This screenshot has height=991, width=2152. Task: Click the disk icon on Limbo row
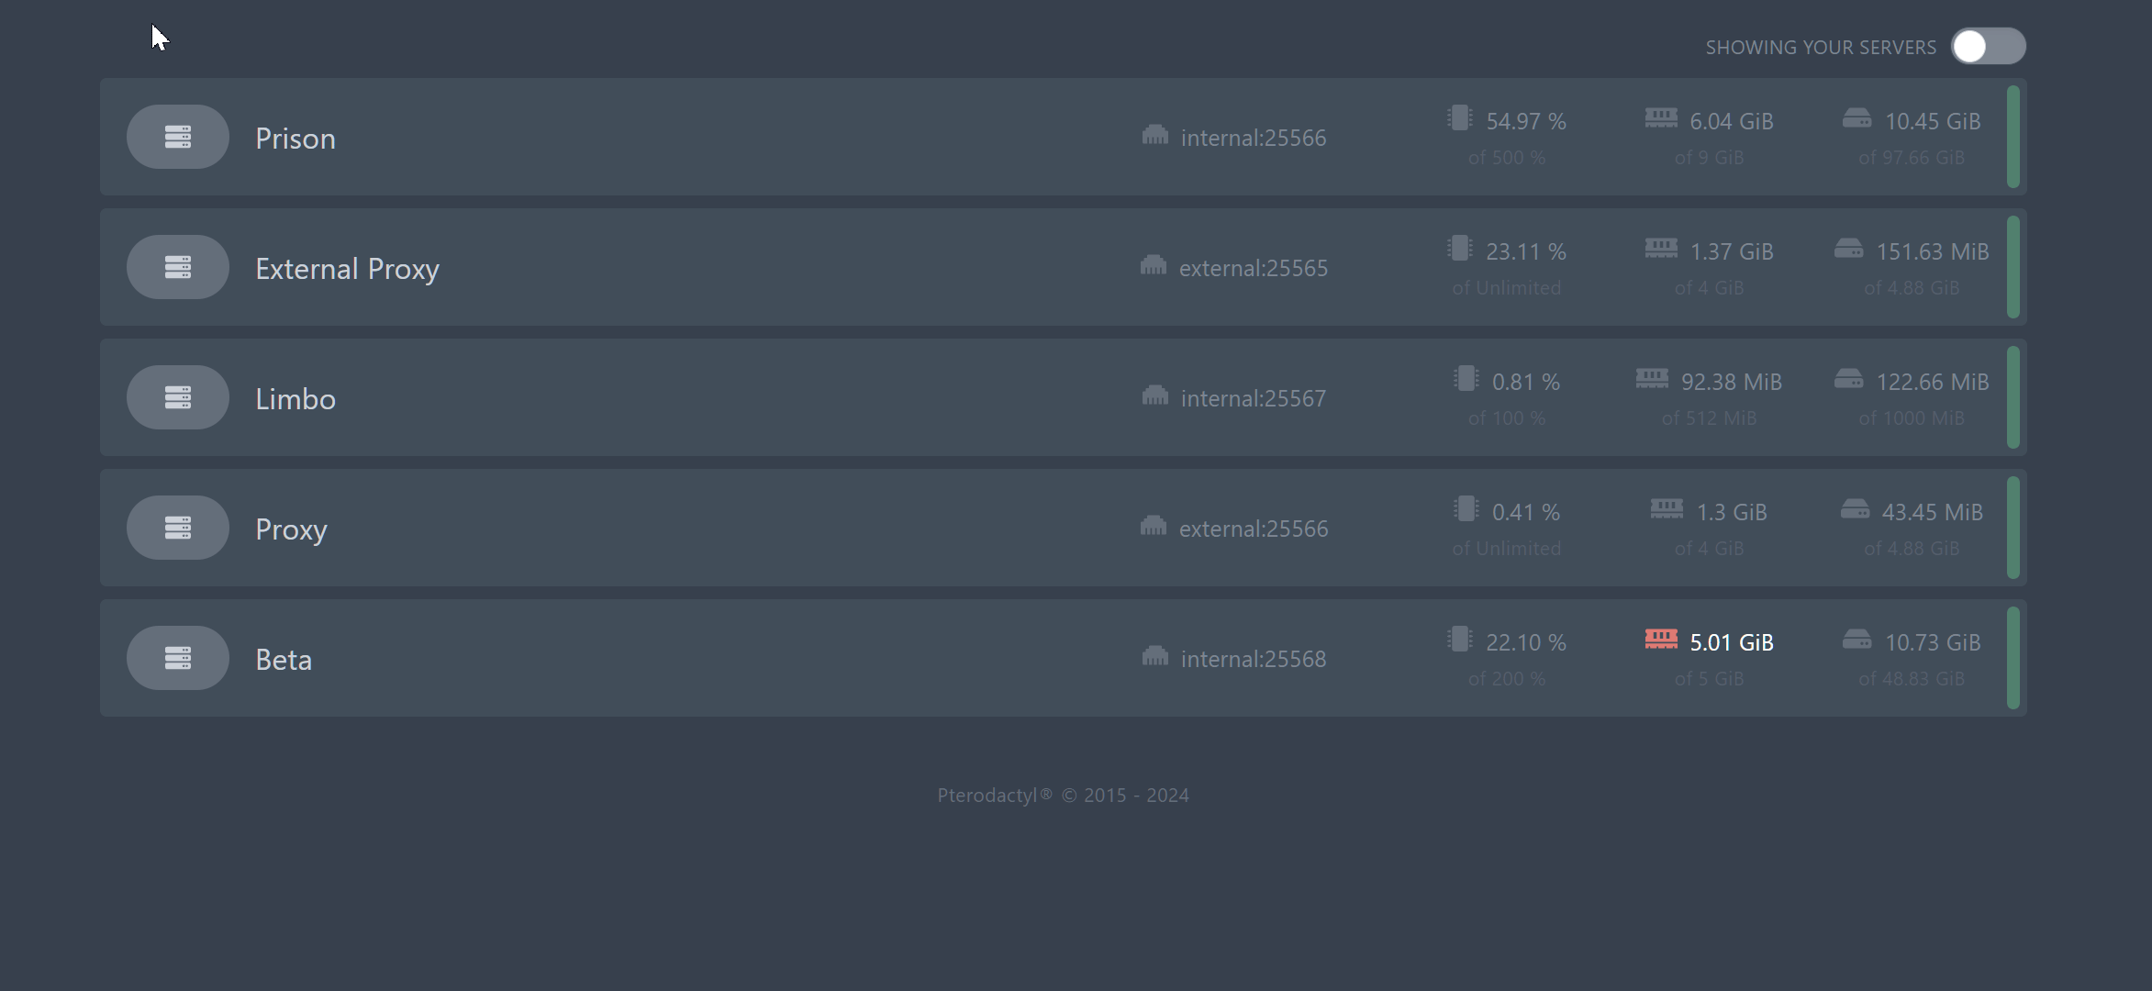click(x=1848, y=379)
